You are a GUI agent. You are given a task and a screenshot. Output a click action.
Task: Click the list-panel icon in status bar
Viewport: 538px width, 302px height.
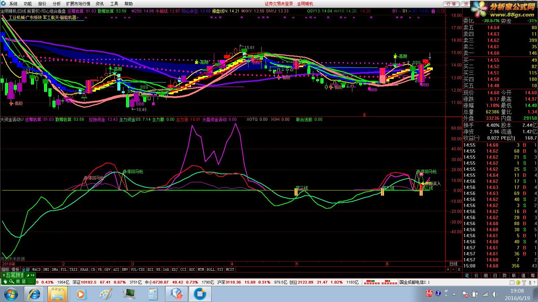(512, 283)
